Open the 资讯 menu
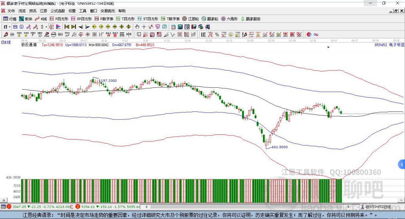Viewport: 405px width, 219px height. coord(33,11)
